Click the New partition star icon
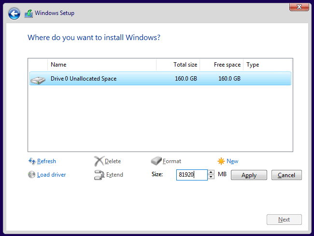 coord(221,161)
